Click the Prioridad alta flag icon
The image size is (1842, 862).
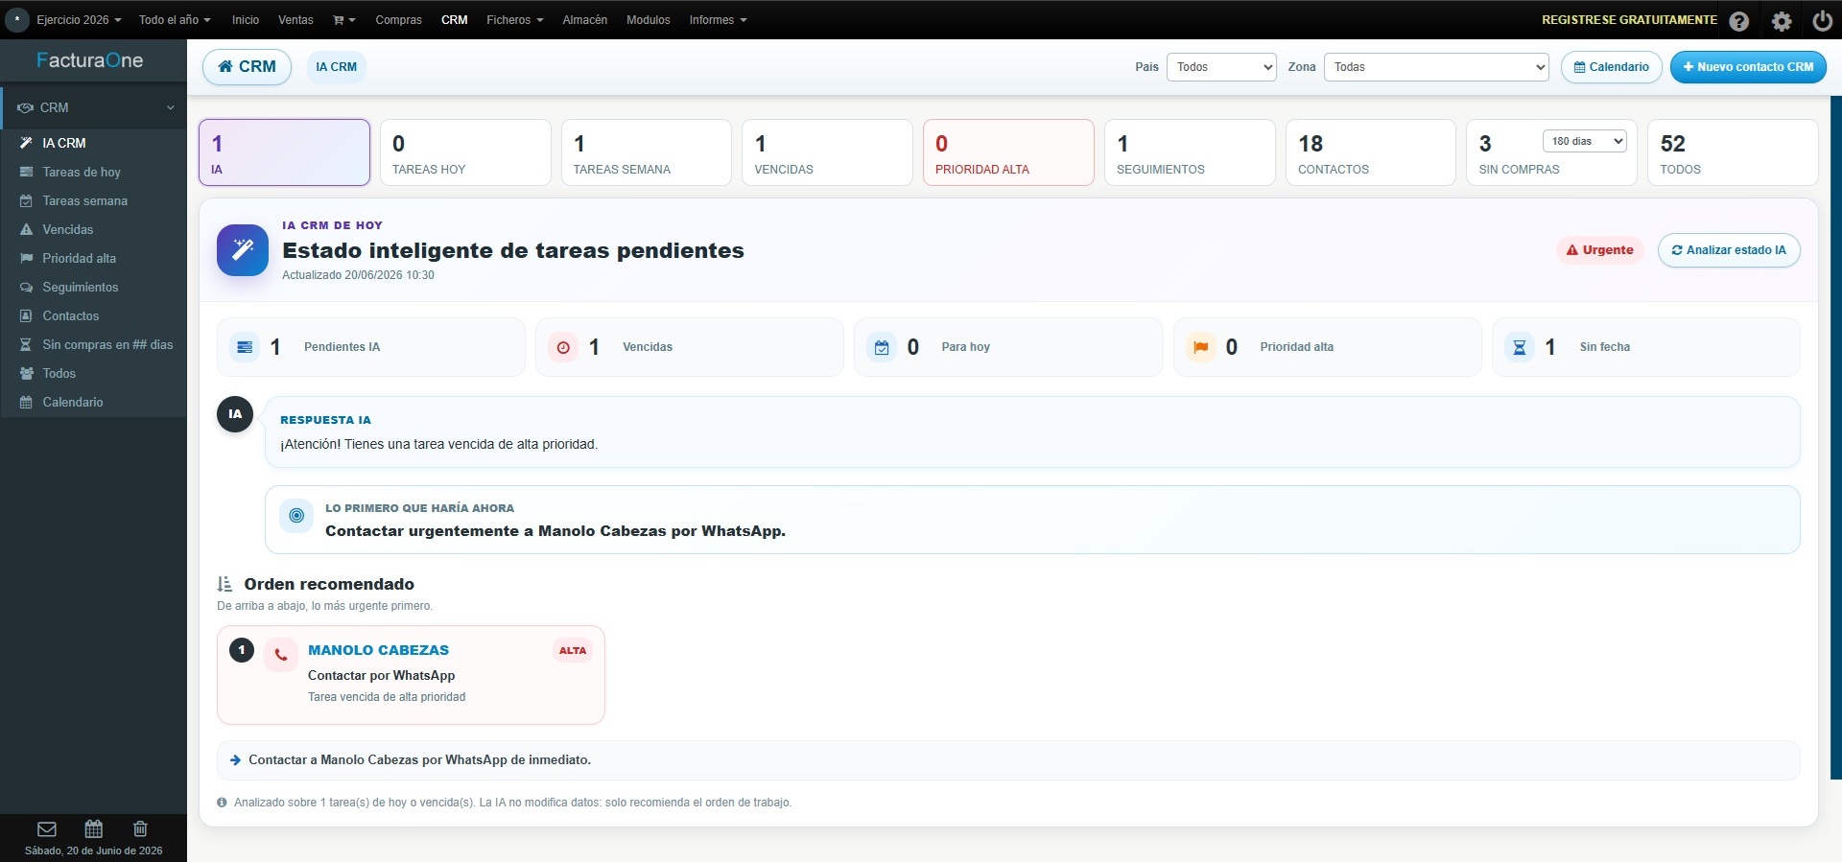1200,347
